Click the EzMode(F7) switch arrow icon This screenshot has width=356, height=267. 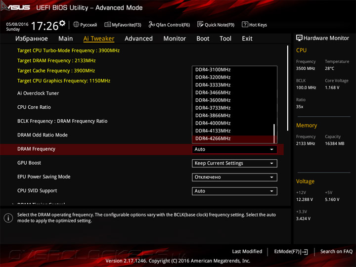click(x=305, y=252)
